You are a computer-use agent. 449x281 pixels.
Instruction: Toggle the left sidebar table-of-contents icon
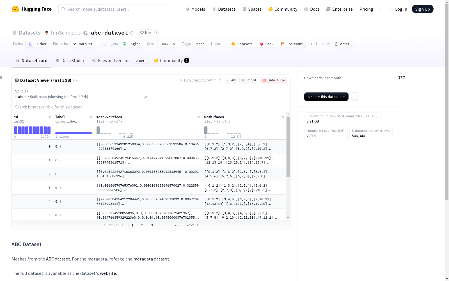1,78
